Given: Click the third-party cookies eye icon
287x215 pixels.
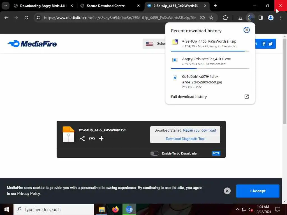Looking at the screenshot, I should point(202,18).
